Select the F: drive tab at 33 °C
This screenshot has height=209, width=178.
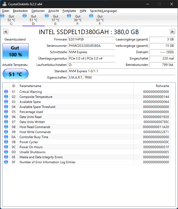tap(100, 20)
